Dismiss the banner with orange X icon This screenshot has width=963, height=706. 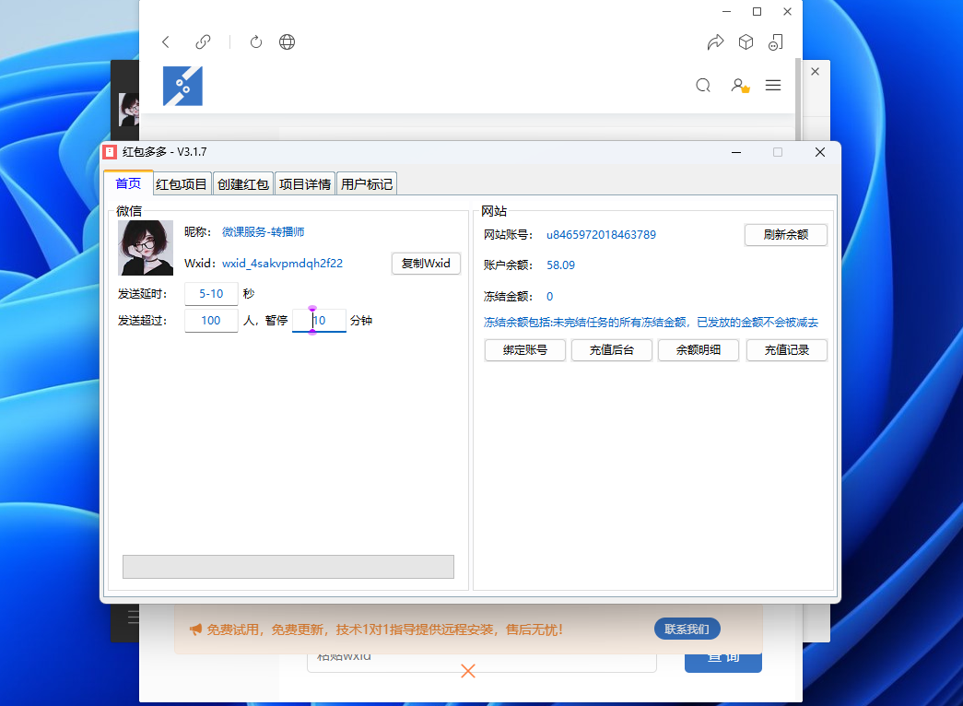point(468,671)
